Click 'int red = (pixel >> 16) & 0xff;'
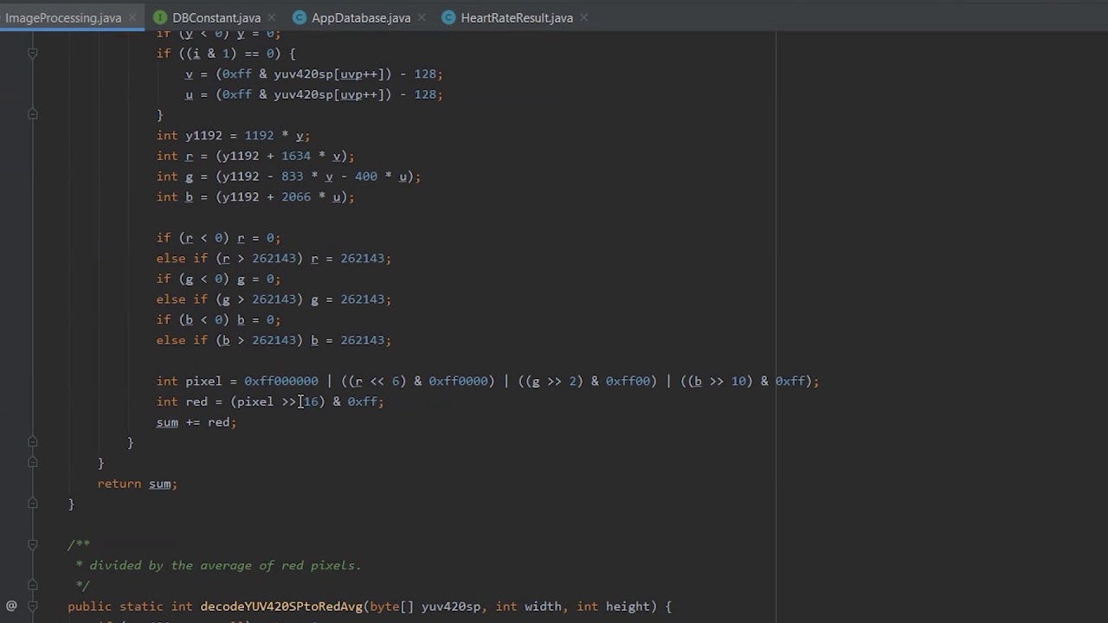The image size is (1108, 623). click(270, 401)
